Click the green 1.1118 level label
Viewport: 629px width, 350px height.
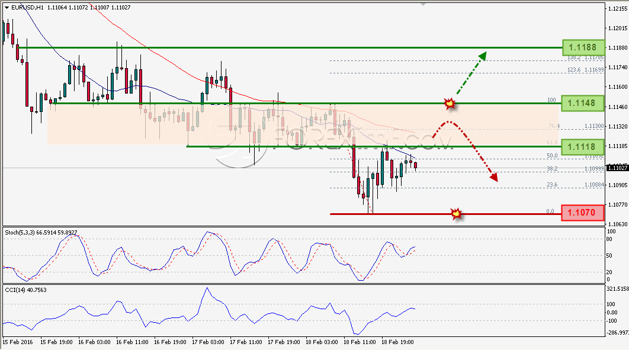click(582, 147)
